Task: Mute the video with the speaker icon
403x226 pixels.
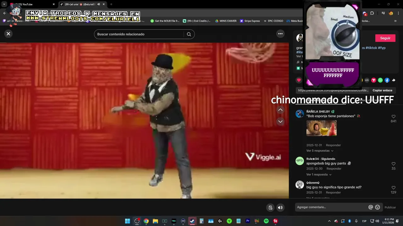Action: (280, 207)
